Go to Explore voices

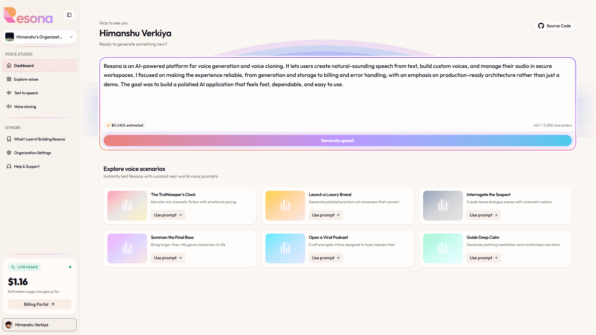pyautogui.click(x=39, y=79)
